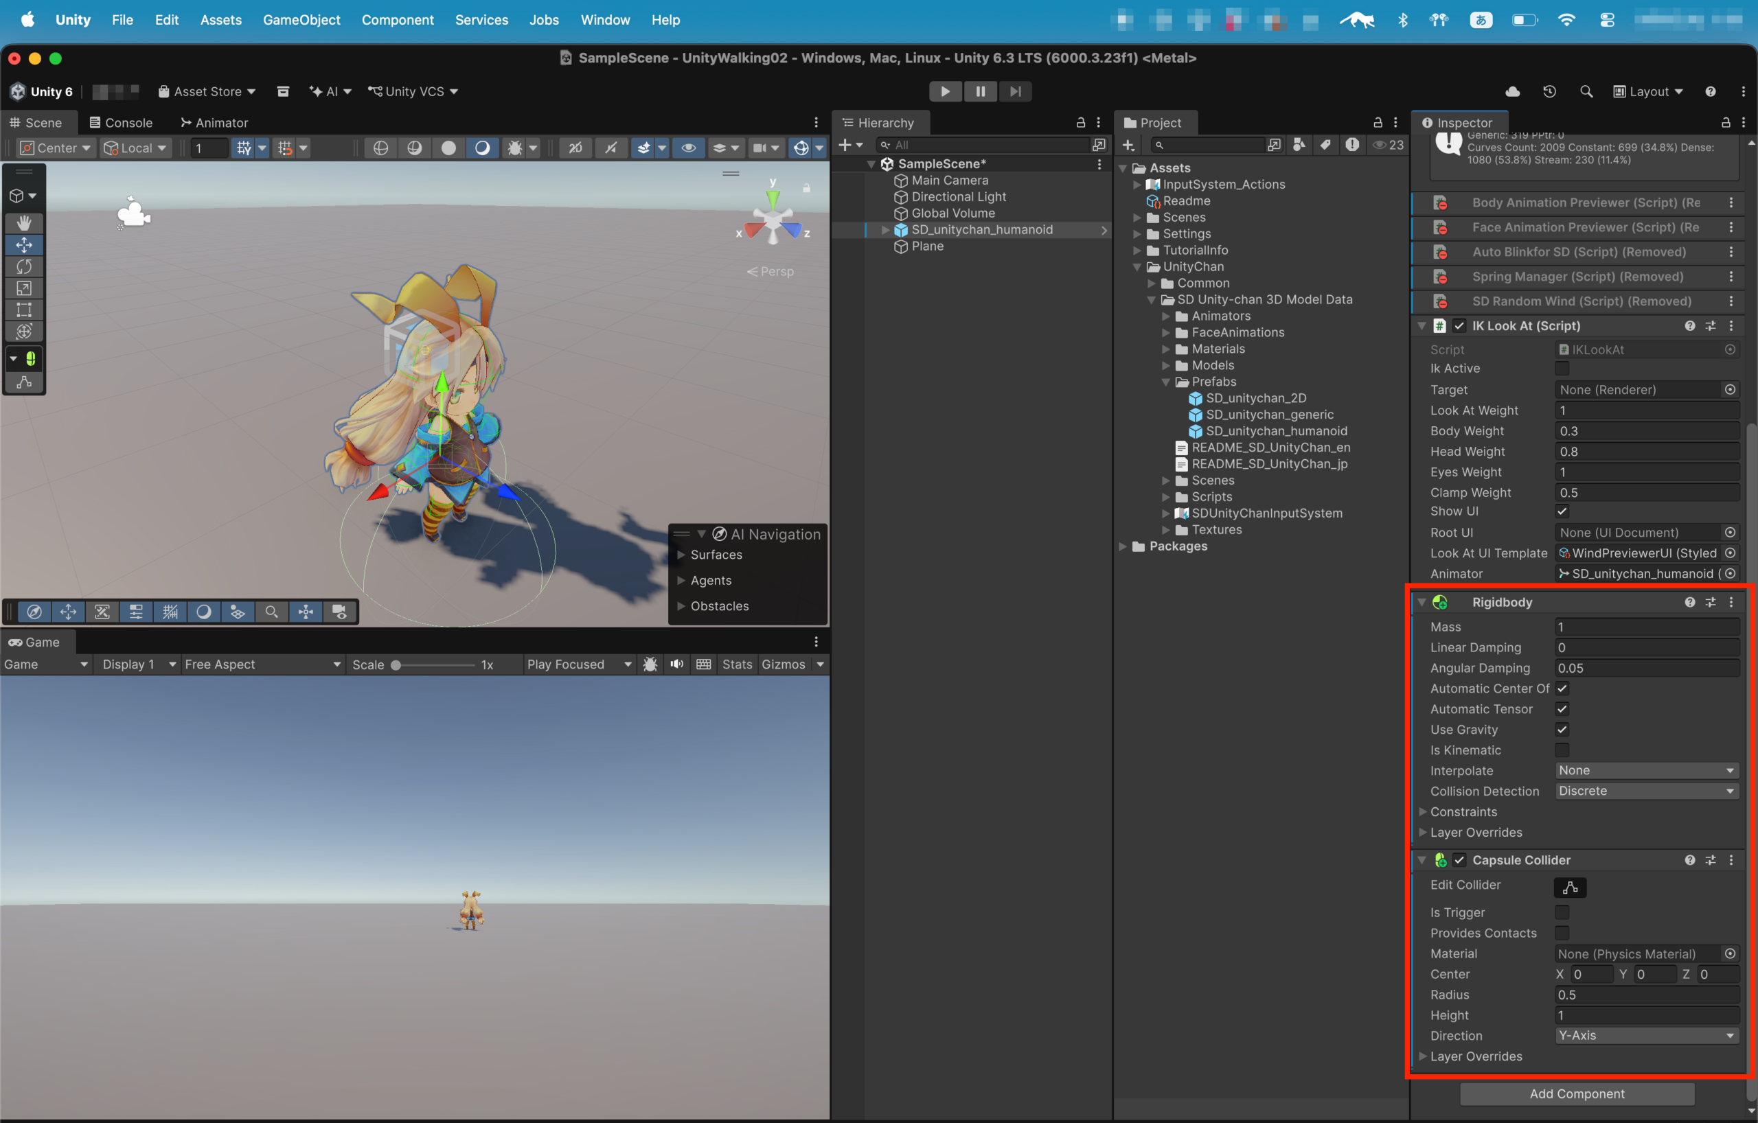Select the Hand (View) tool in the Scene toolbar

pyautogui.click(x=24, y=223)
